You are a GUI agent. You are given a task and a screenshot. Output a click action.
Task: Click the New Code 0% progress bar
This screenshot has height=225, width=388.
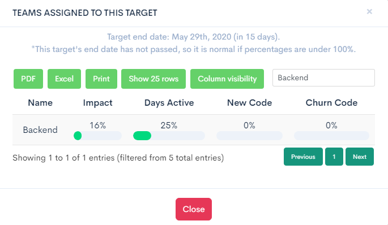tap(249, 136)
